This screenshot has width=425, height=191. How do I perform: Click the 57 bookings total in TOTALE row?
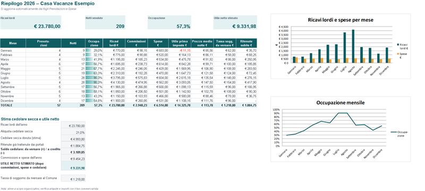[x=44, y=105]
